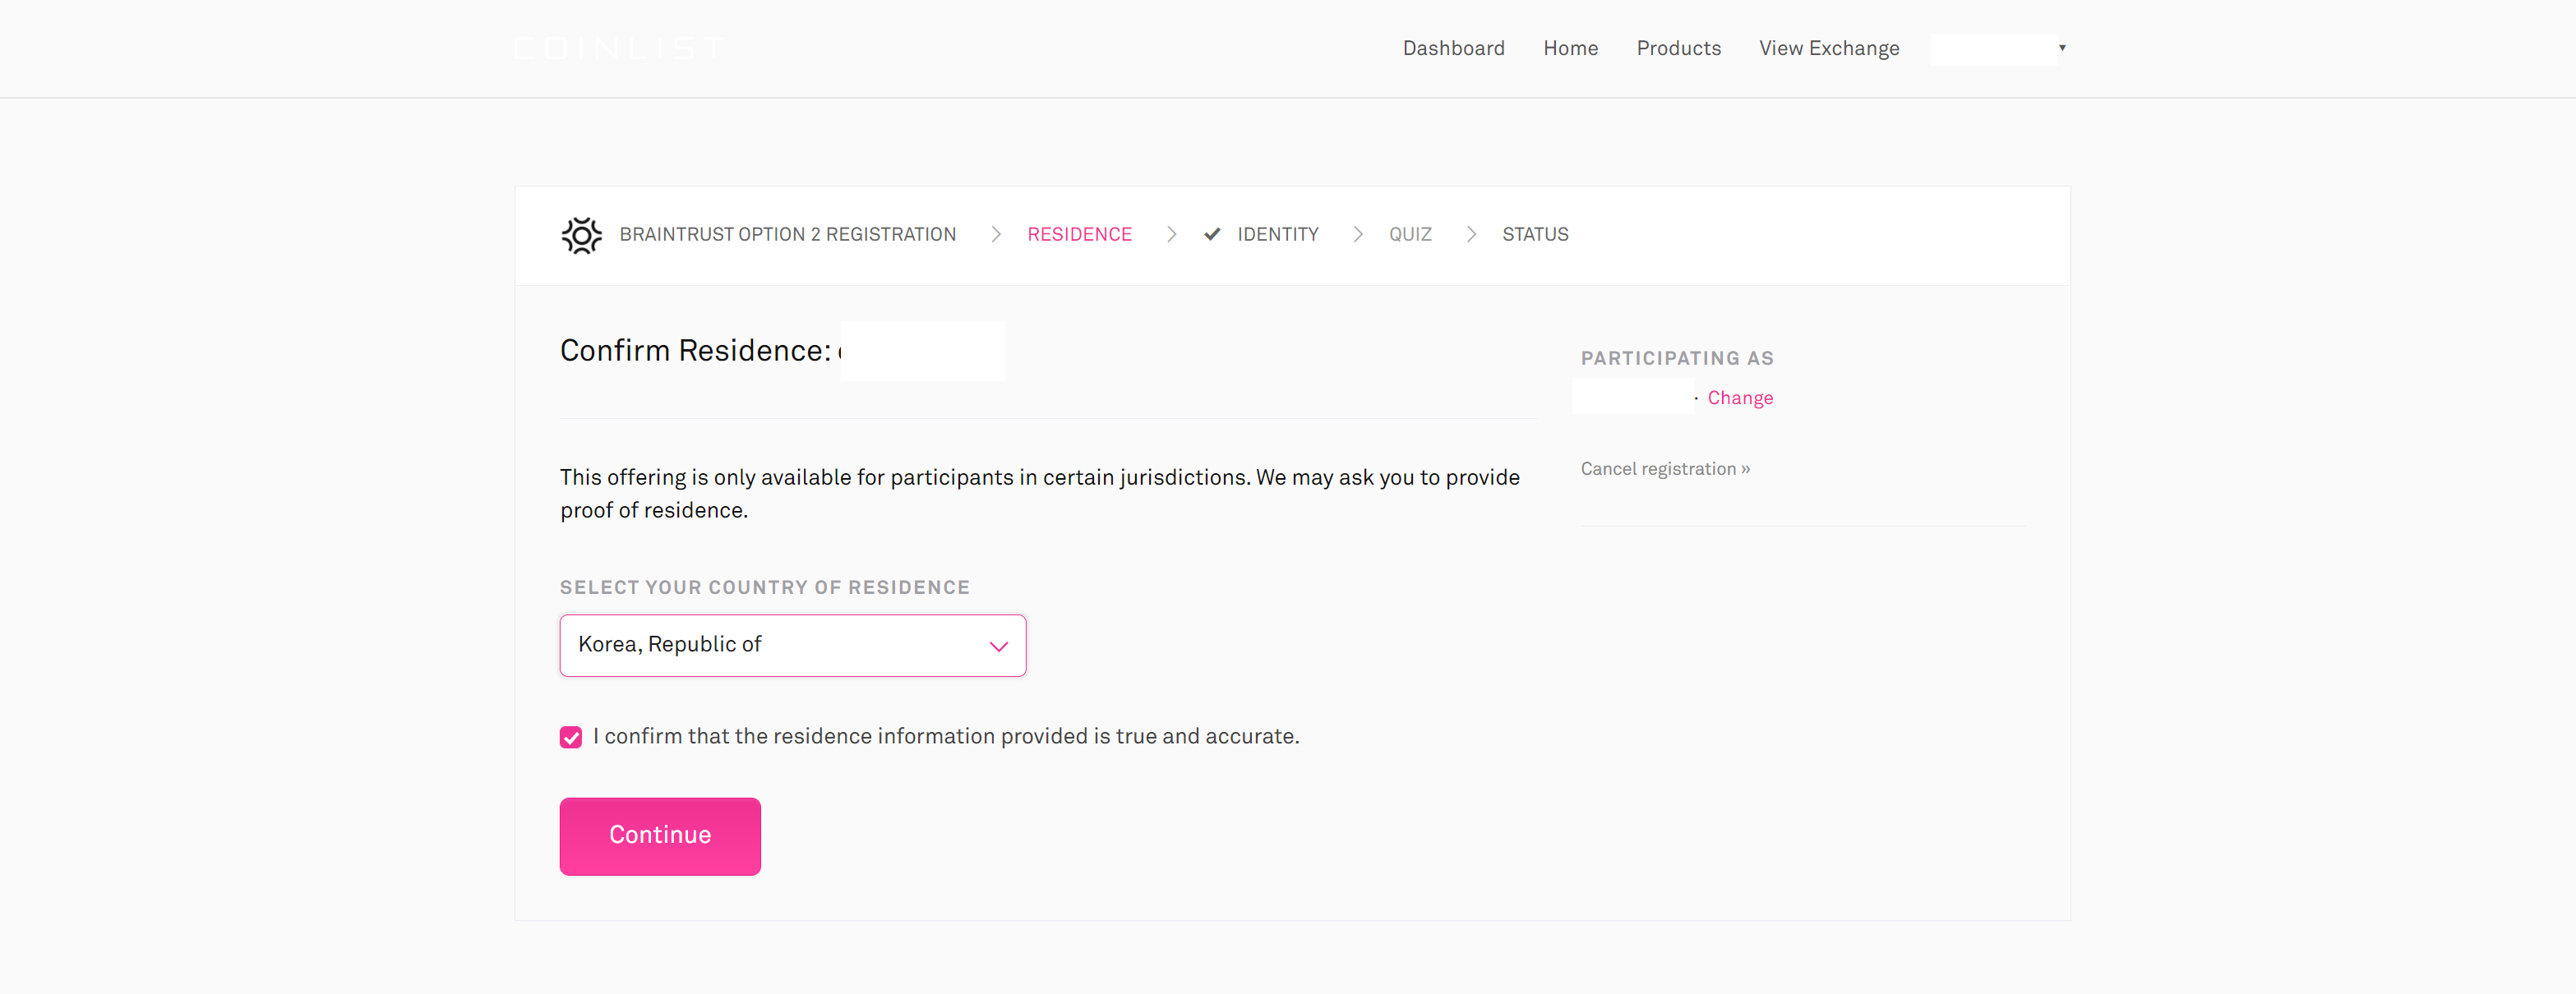This screenshot has height=994, width=2576.
Task: Navigate to Home in top bar
Action: click(1570, 48)
